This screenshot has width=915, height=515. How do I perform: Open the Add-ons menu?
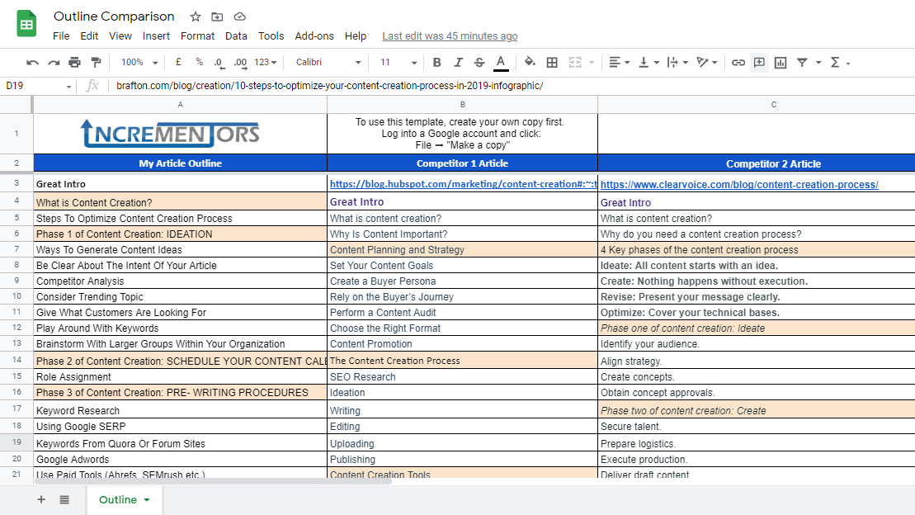[314, 35]
